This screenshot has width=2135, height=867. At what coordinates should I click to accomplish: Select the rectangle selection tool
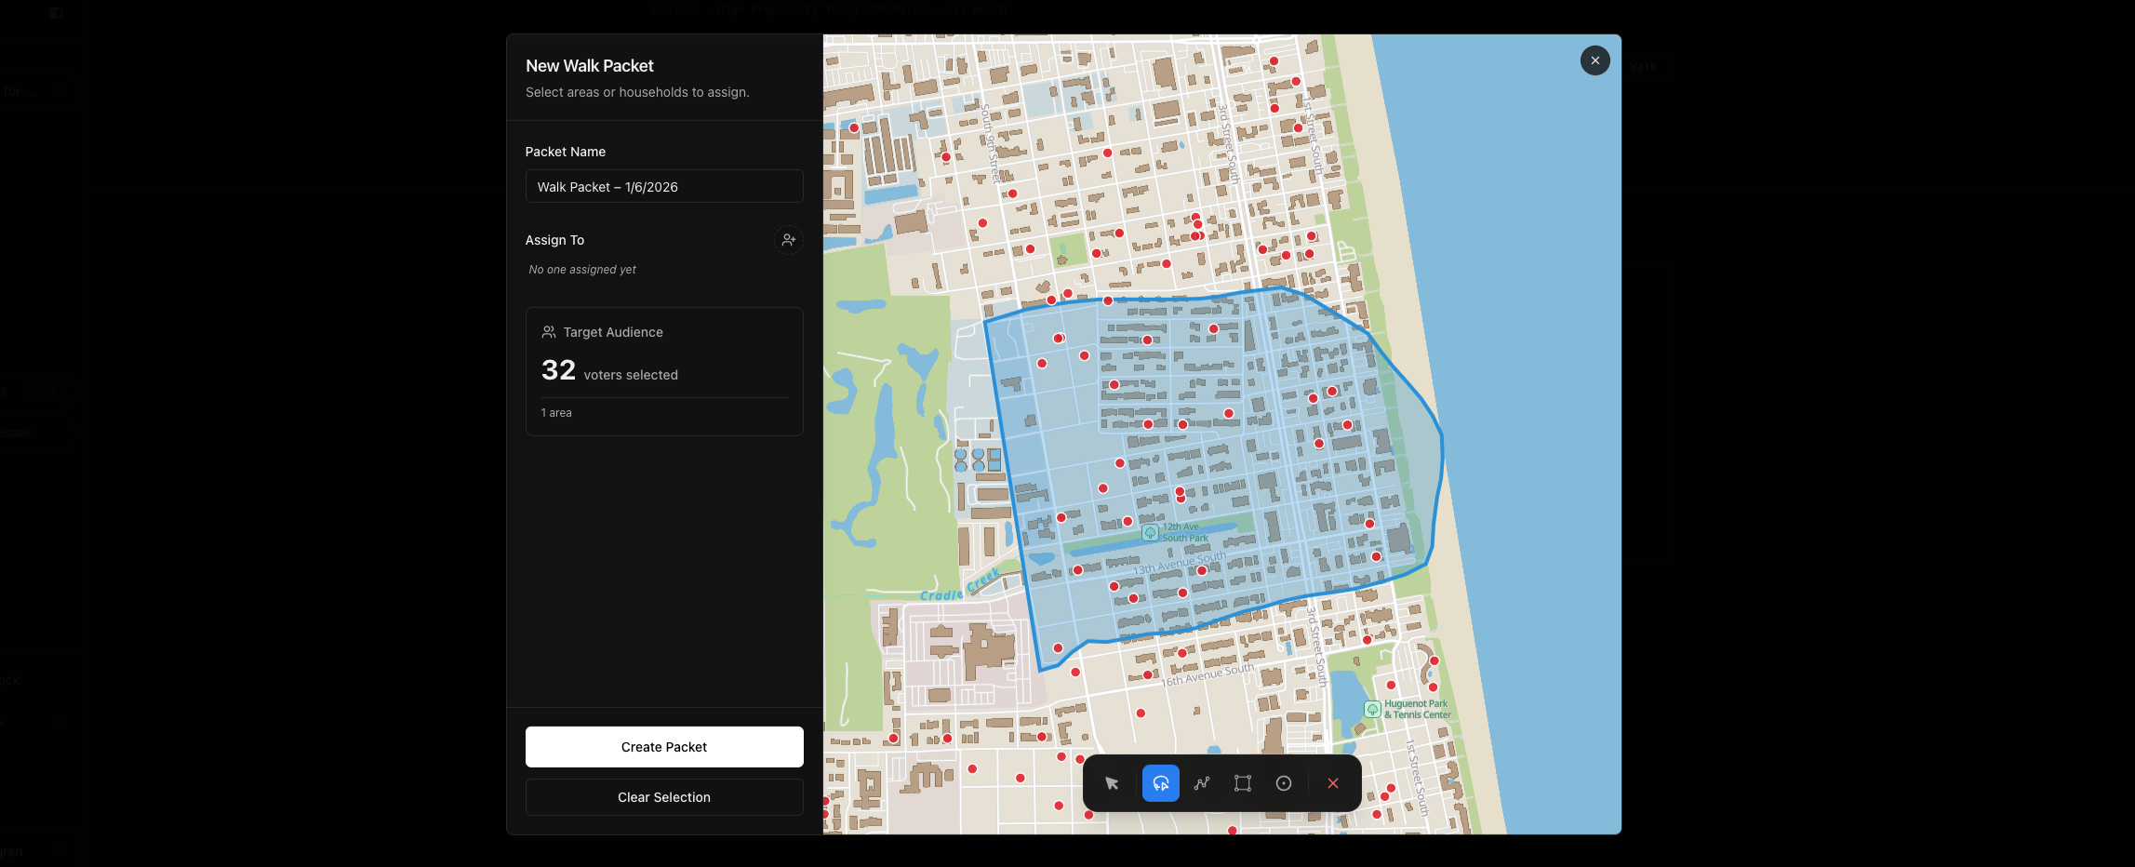pos(1243,783)
